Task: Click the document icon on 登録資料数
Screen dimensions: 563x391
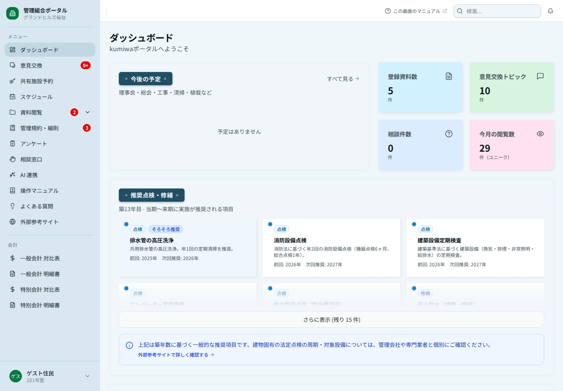Action: click(x=449, y=76)
